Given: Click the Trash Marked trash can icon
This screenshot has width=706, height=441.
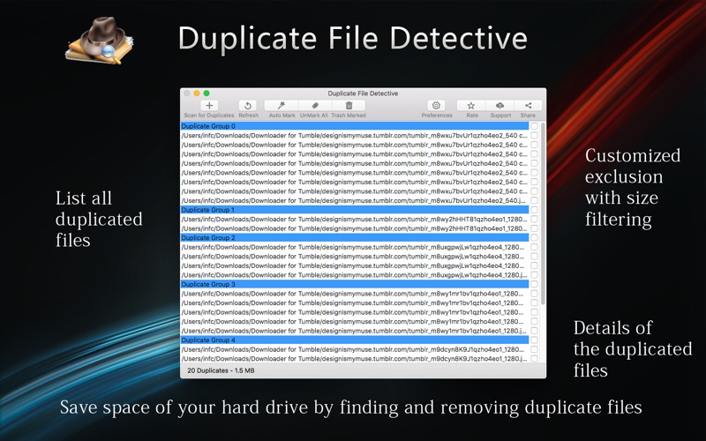Looking at the screenshot, I should tap(349, 105).
